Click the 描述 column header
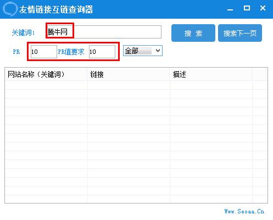 pos(211,74)
